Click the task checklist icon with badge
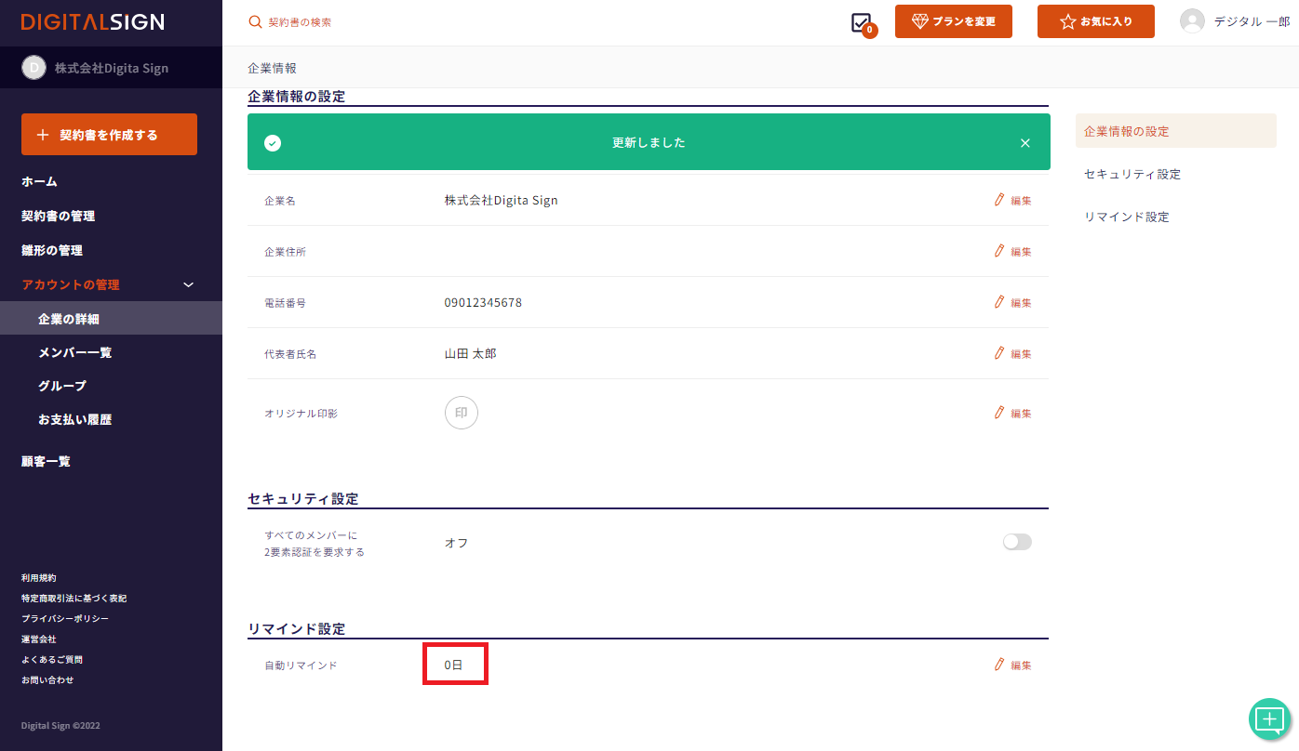 862,23
